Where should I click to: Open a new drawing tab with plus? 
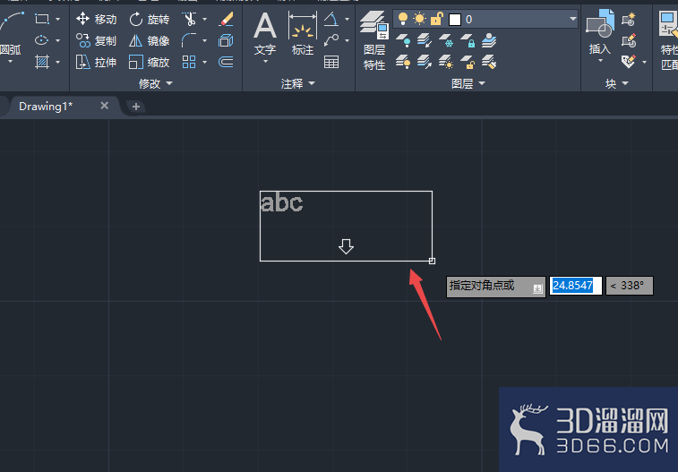(136, 107)
